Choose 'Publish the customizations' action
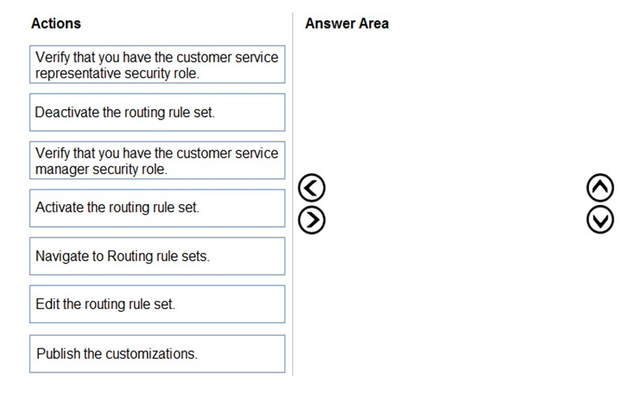620x396 pixels. [x=158, y=354]
